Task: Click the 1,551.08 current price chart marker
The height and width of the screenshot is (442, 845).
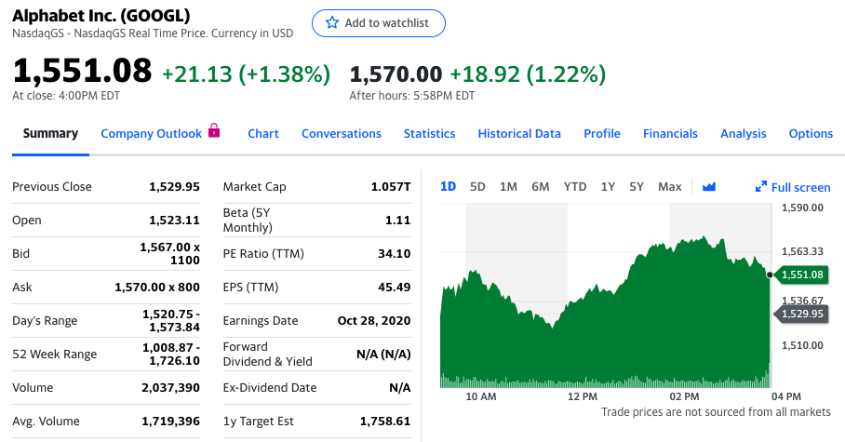Action: pos(802,275)
